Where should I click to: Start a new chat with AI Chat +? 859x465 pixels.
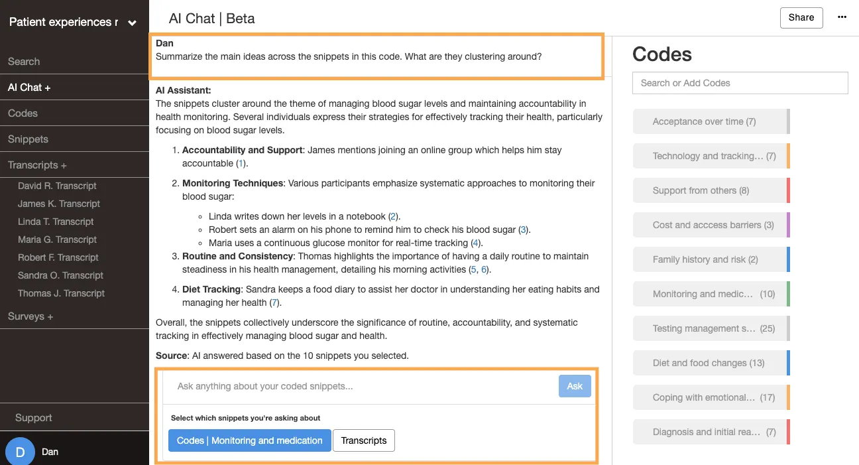pyautogui.click(x=29, y=87)
